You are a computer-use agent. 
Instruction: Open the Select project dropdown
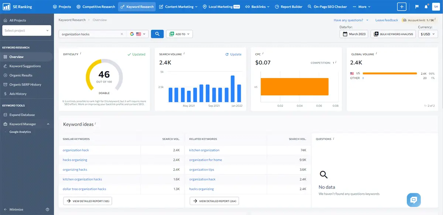click(x=27, y=31)
